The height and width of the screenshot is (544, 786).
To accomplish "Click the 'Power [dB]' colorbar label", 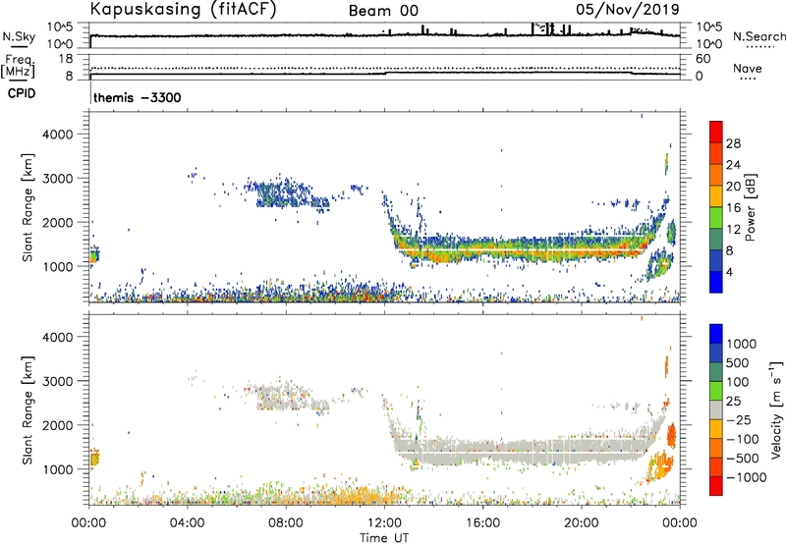I will tap(750, 207).
